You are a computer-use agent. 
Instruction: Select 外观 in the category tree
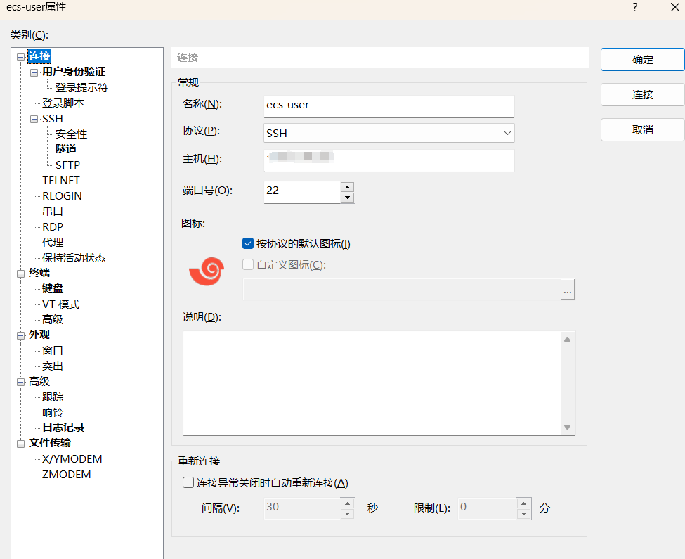39,335
